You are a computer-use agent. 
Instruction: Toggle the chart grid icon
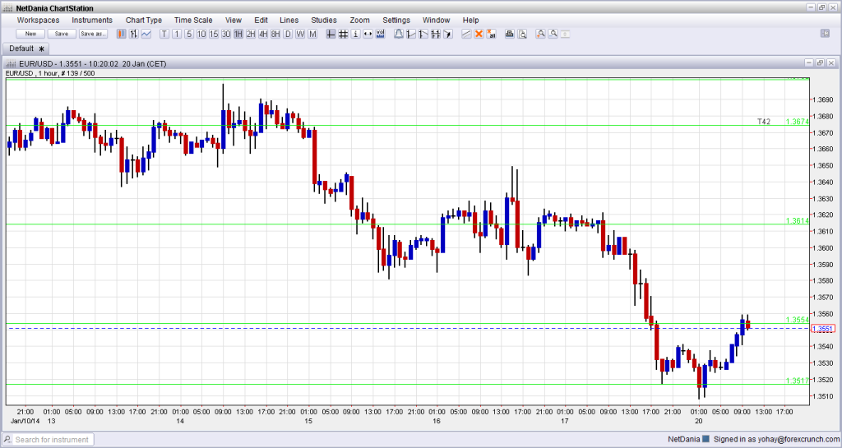(x=343, y=34)
